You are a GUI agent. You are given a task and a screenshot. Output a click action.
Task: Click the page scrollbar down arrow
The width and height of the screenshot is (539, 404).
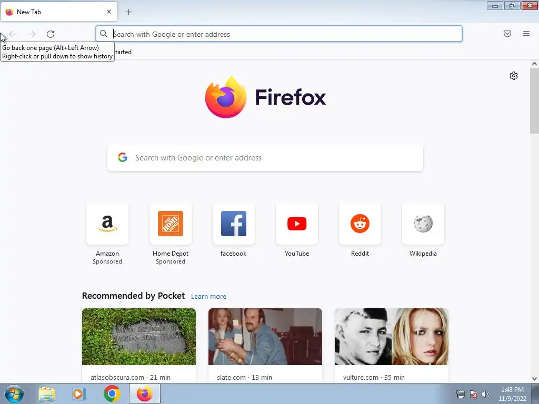pyautogui.click(x=534, y=379)
